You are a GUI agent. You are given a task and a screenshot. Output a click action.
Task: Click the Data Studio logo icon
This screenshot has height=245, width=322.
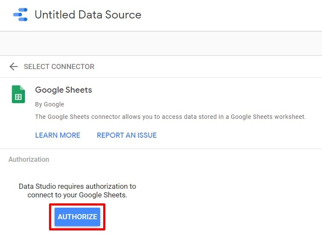coord(20,15)
